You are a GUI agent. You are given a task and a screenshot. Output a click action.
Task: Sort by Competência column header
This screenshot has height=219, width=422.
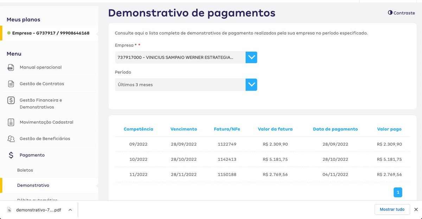click(x=139, y=129)
